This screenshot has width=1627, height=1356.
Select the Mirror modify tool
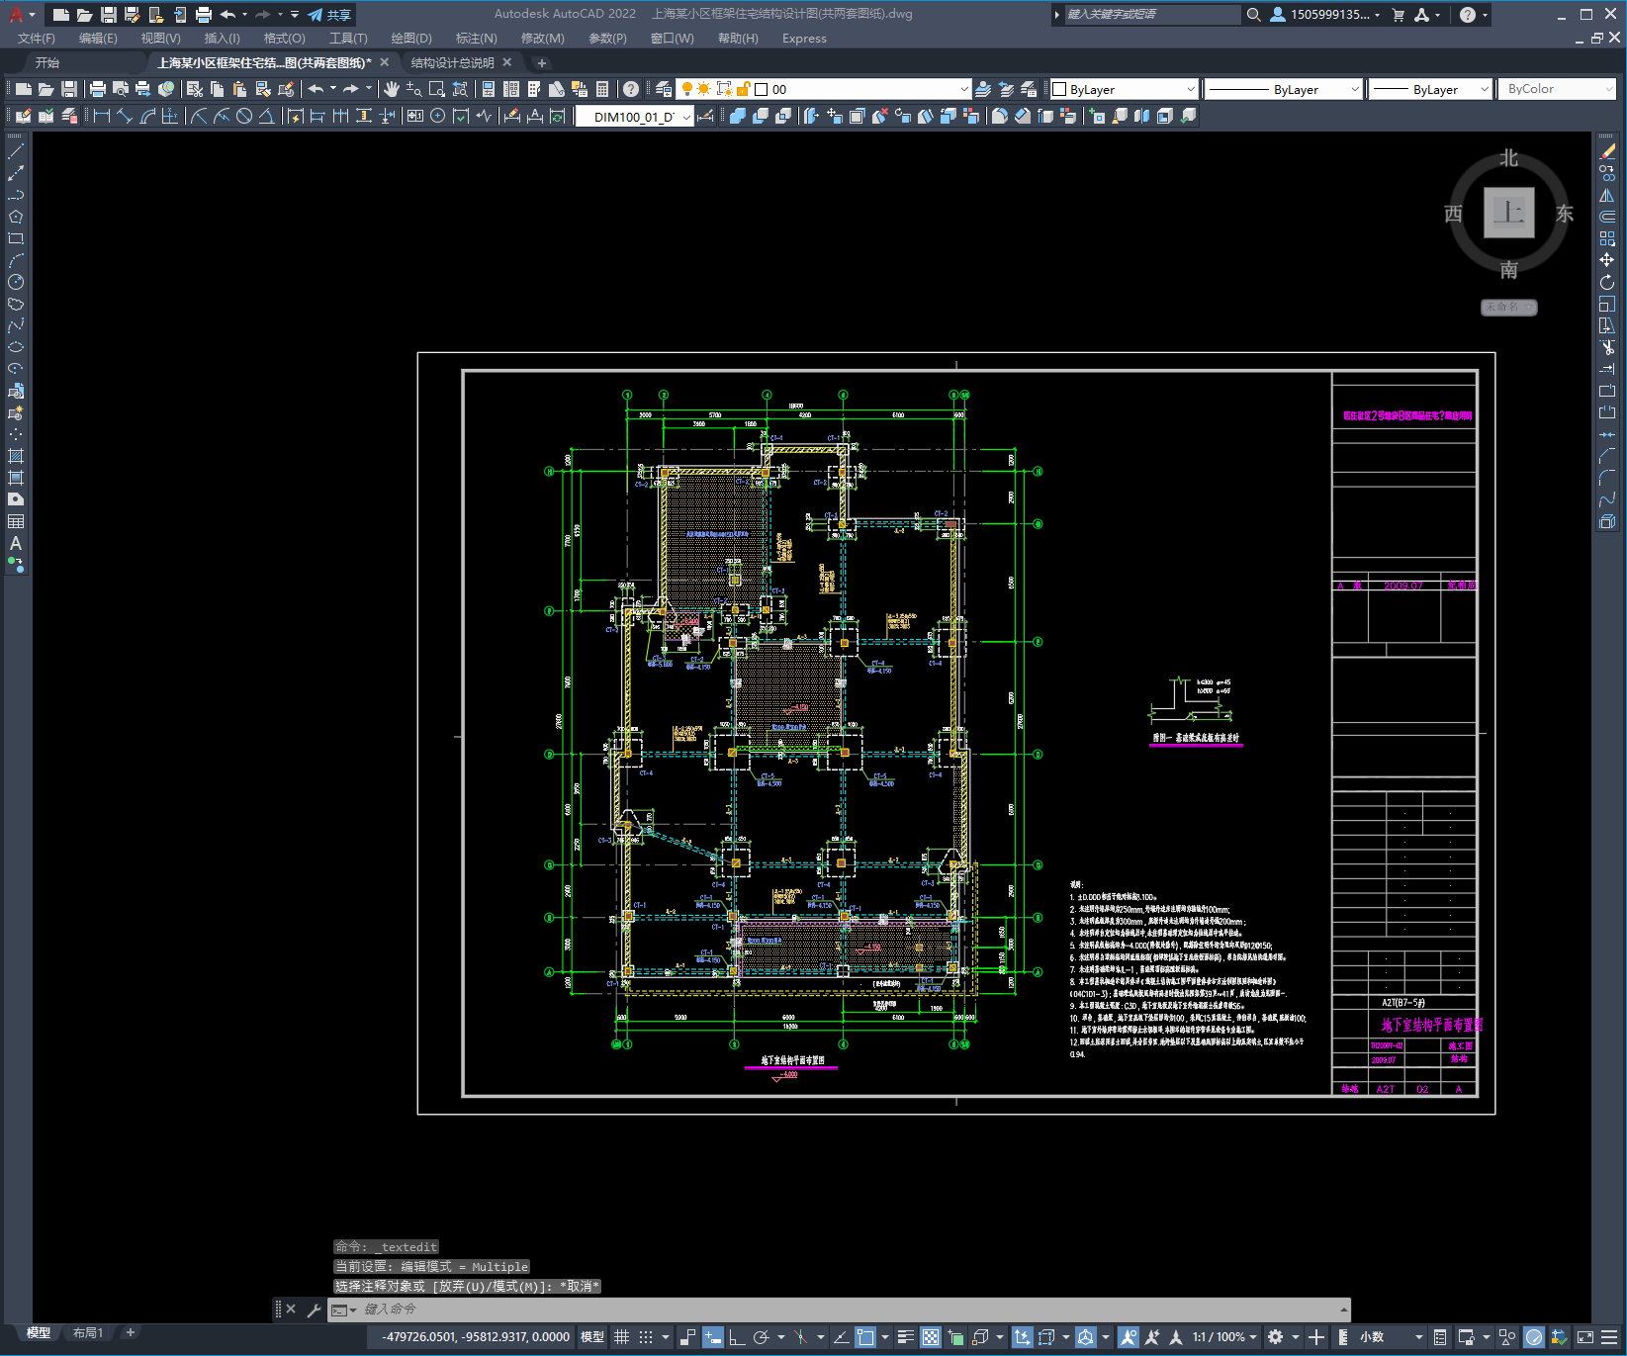pyautogui.click(x=1607, y=195)
